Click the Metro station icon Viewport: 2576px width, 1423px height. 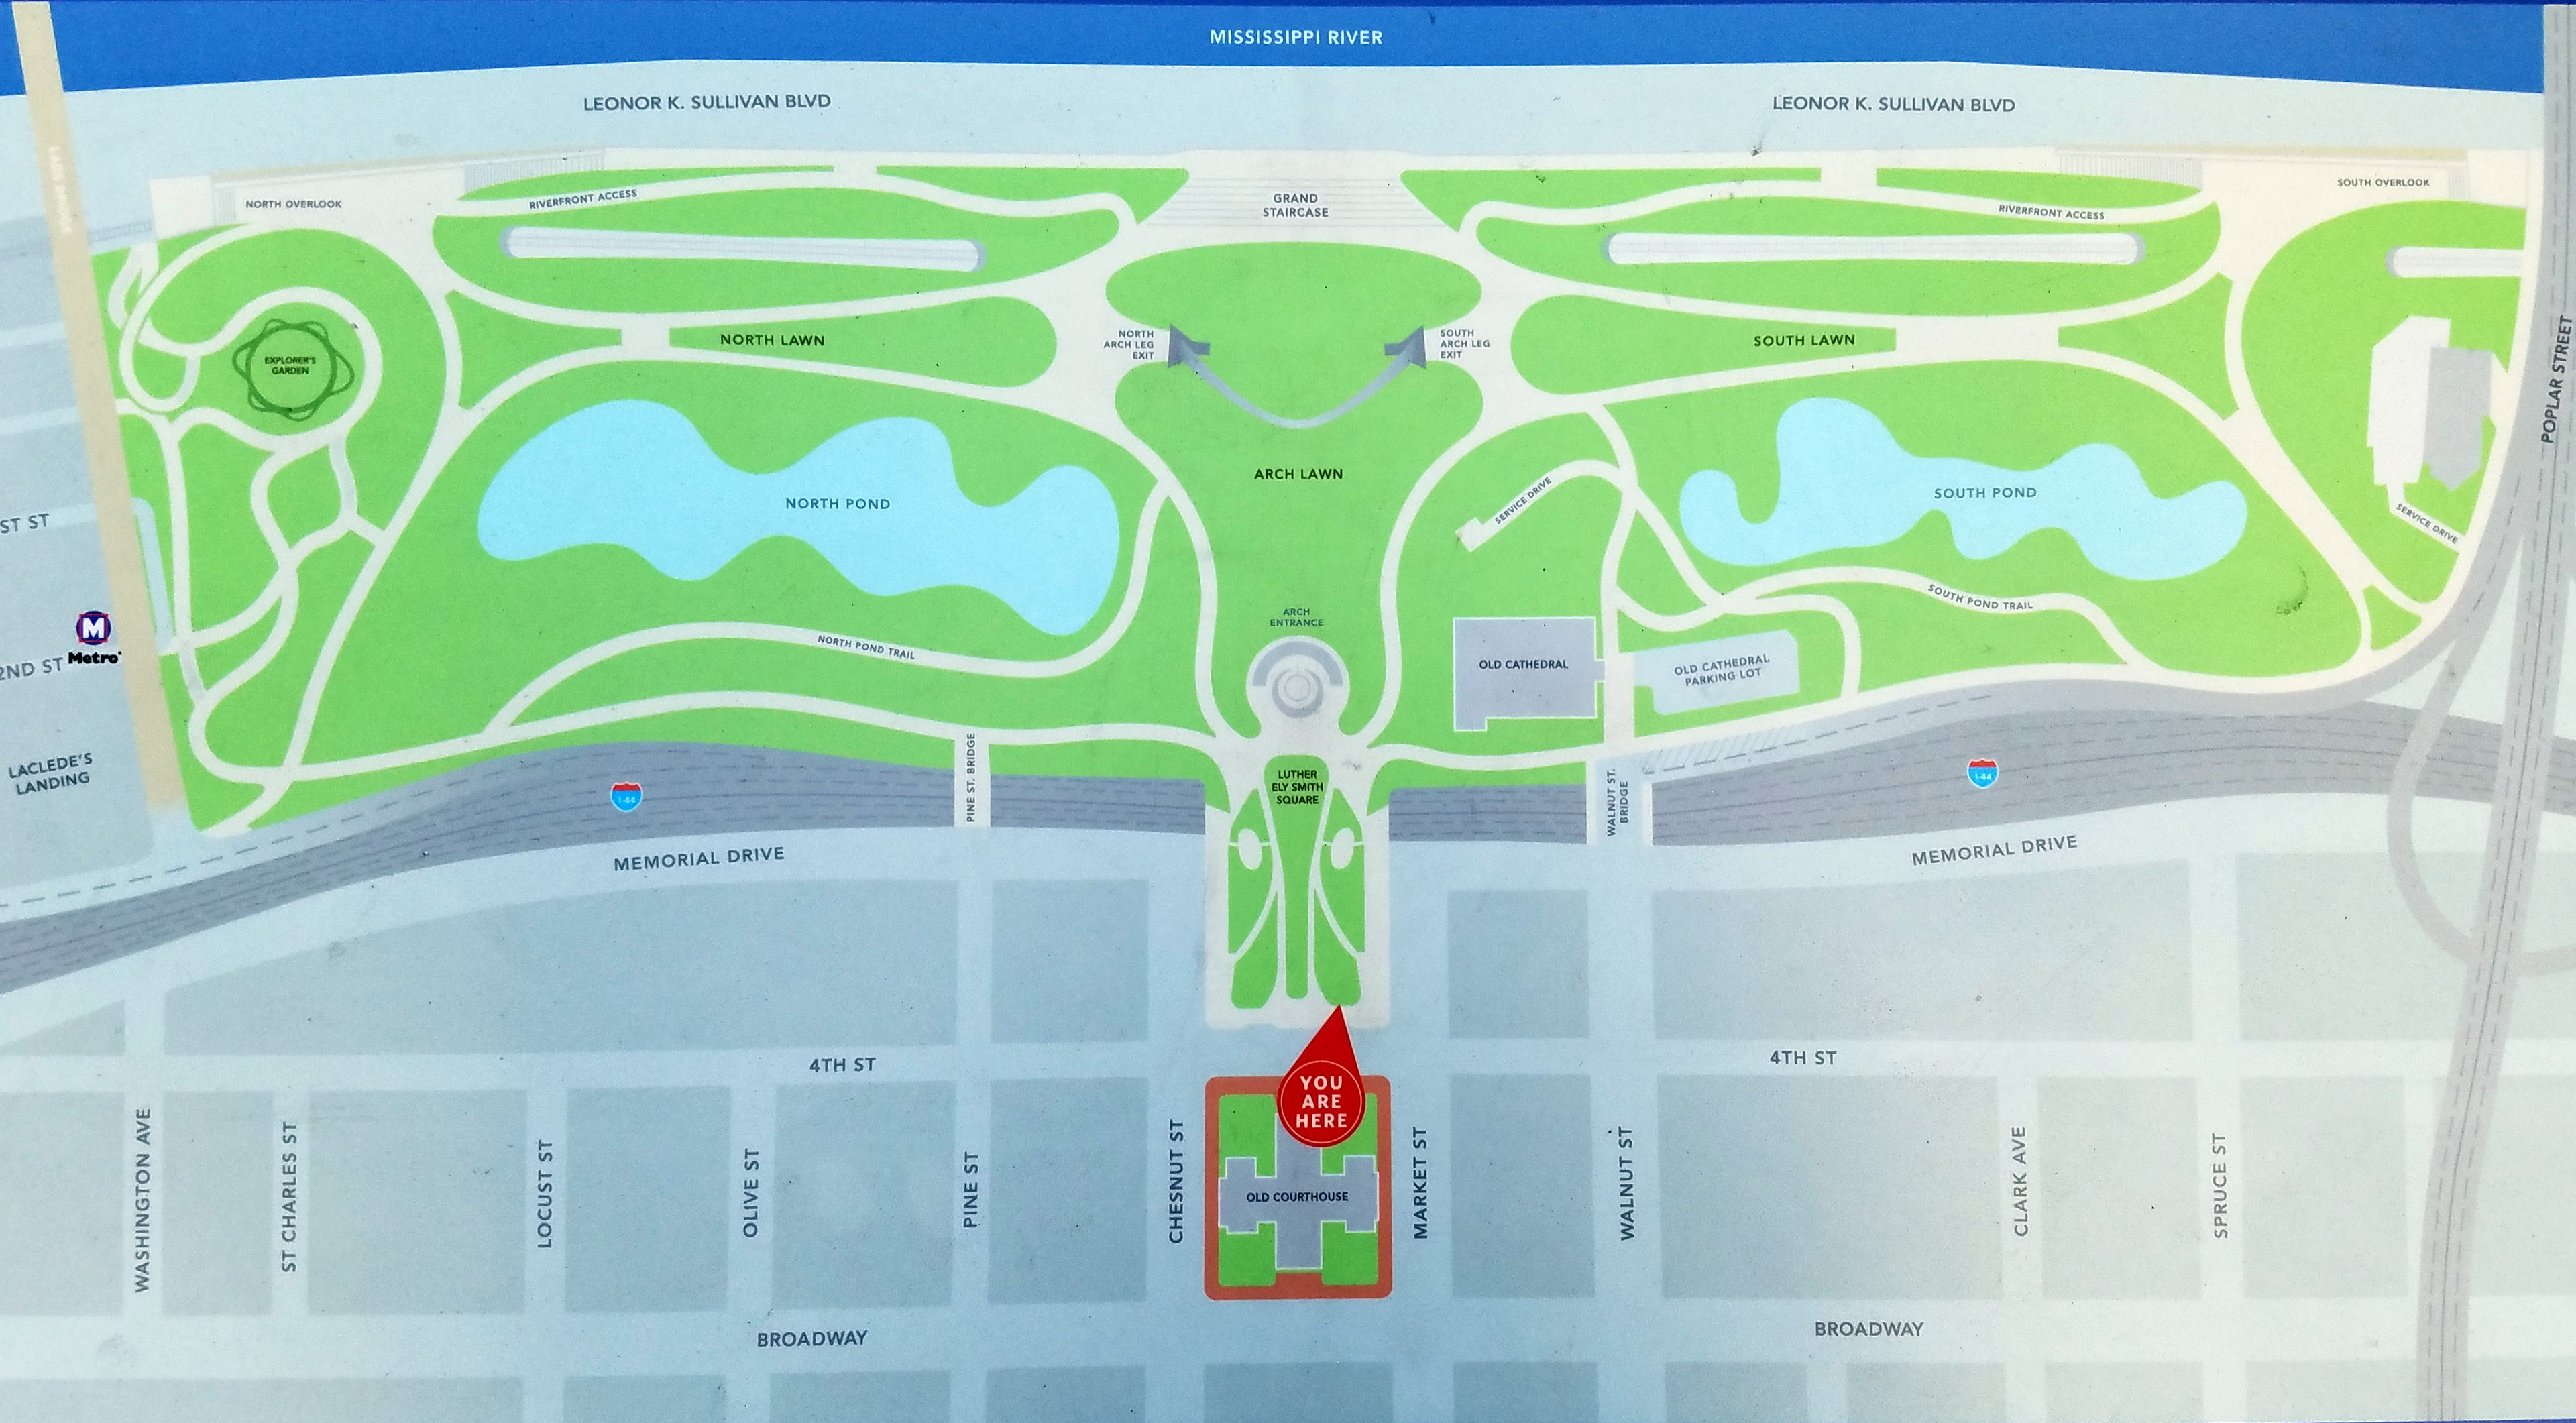click(x=95, y=628)
